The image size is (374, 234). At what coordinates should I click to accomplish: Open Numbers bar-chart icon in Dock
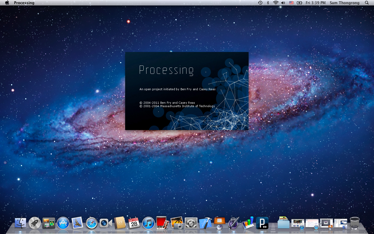[248, 223]
